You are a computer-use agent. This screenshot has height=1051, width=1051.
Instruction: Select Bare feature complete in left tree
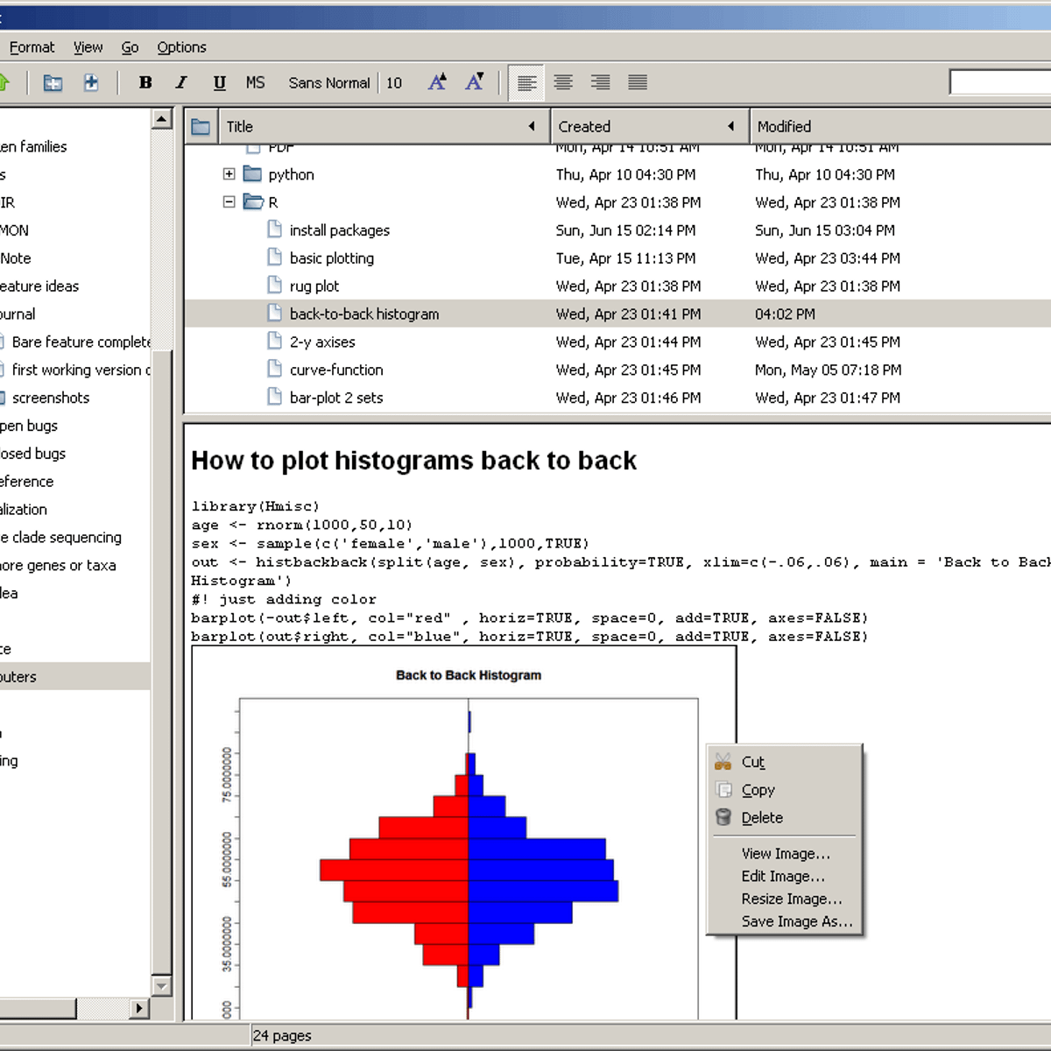click(81, 342)
